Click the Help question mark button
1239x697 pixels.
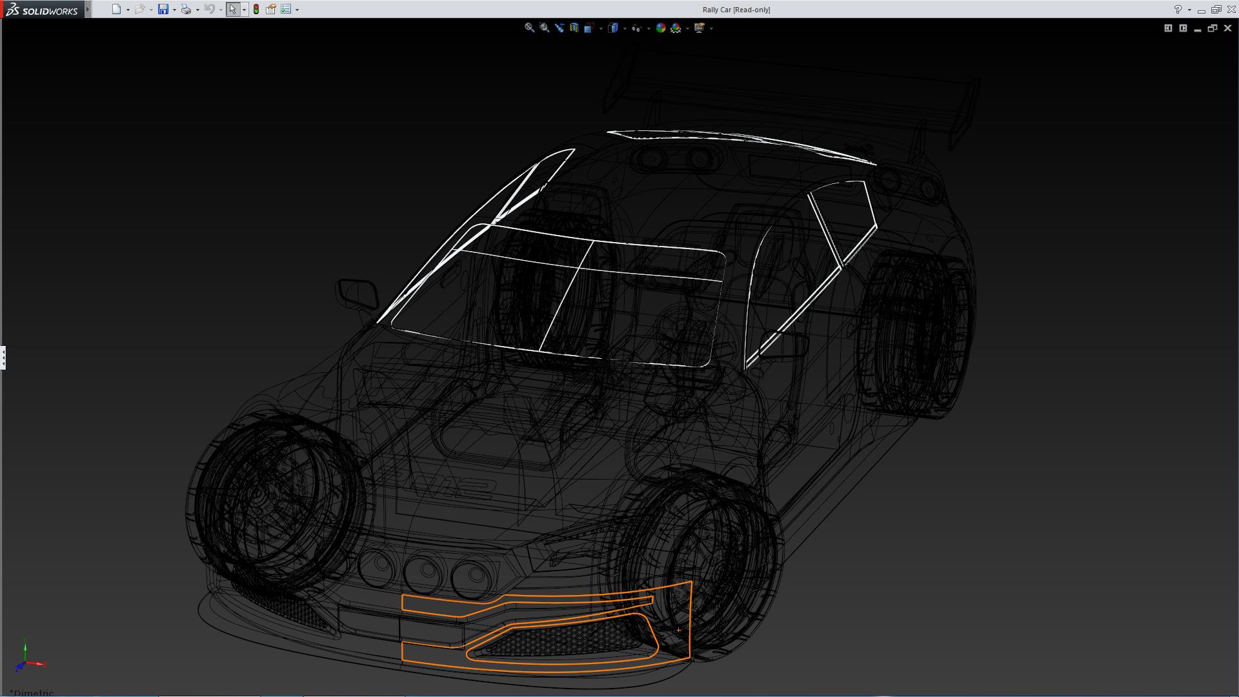tap(1178, 10)
